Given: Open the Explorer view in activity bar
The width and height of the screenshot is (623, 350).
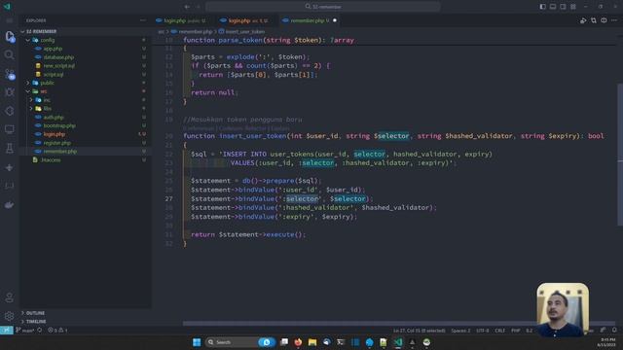Looking at the screenshot, I should pyautogui.click(x=10, y=37).
